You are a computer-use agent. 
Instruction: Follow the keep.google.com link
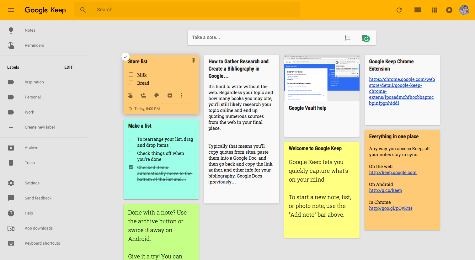pyautogui.click(x=393, y=172)
